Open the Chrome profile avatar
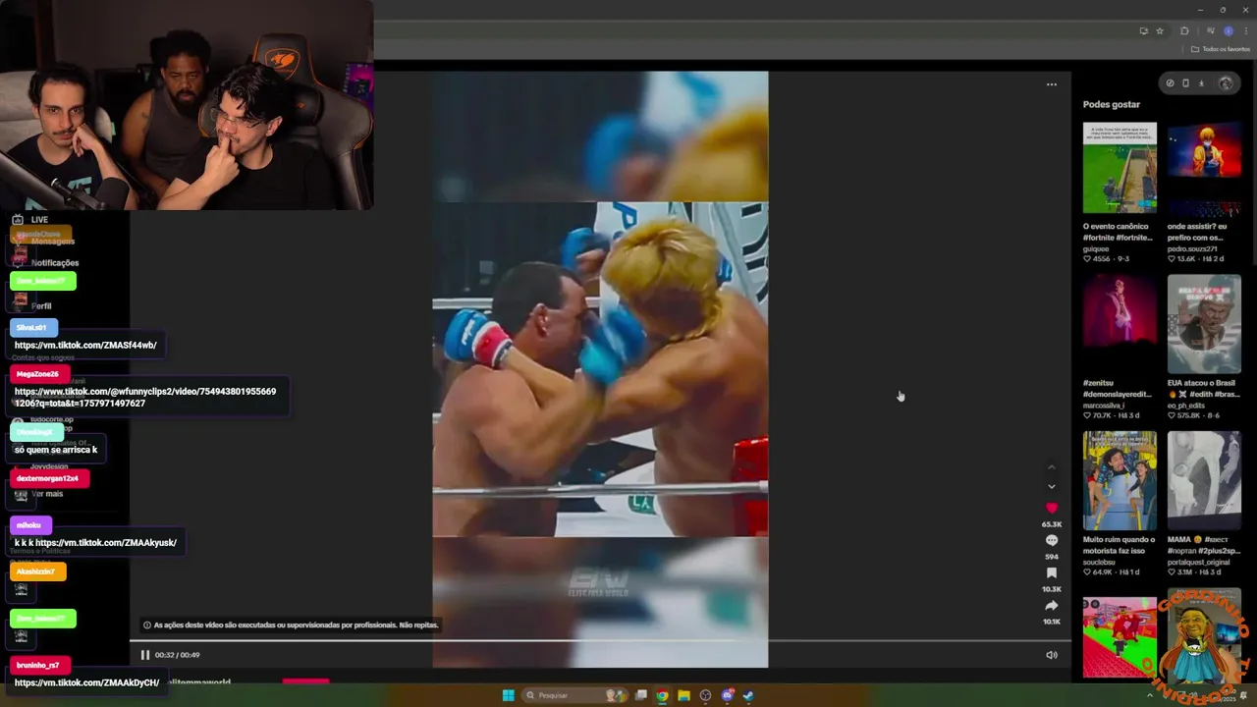Image resolution: width=1257 pixels, height=707 pixels. coord(1228,30)
